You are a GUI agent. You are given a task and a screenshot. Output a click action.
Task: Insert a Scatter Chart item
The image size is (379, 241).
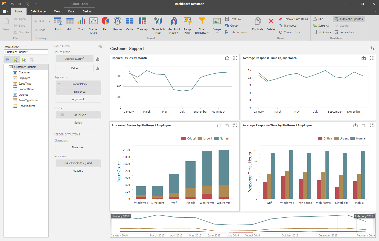point(93,25)
